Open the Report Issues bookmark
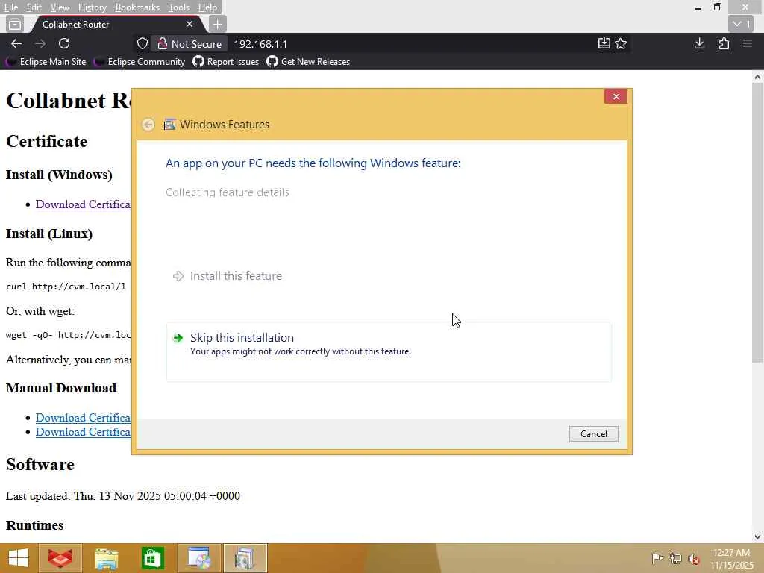The width and height of the screenshot is (764, 573). coord(226,62)
